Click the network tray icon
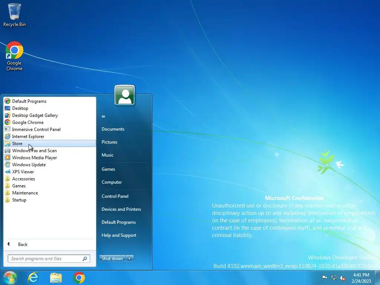The width and height of the screenshot is (380, 285). coord(334,278)
